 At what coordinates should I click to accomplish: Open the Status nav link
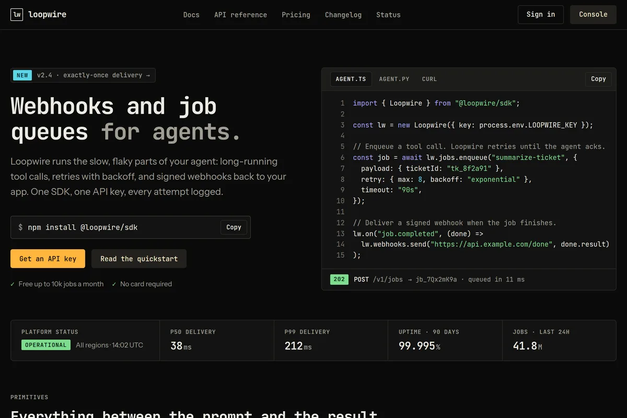(388, 15)
